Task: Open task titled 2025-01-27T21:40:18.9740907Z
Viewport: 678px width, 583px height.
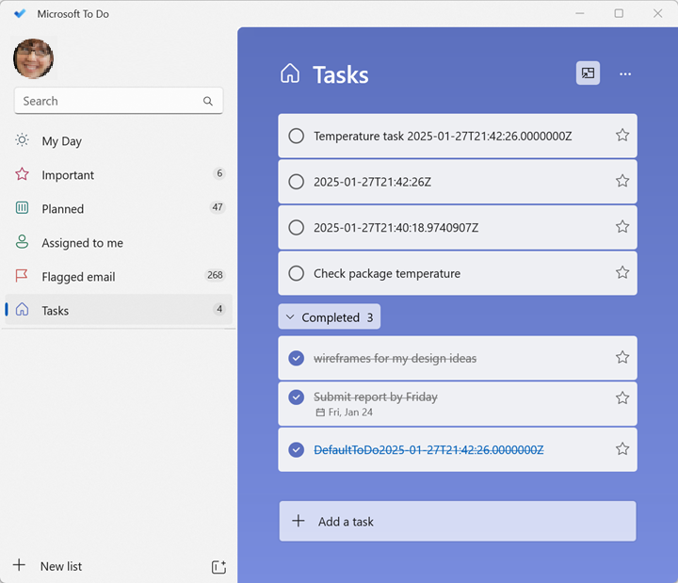Action: coord(458,228)
